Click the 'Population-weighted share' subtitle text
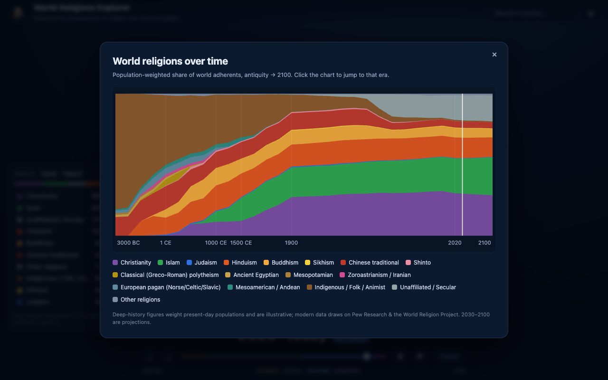Viewport: 608px width, 380px height. (251, 75)
